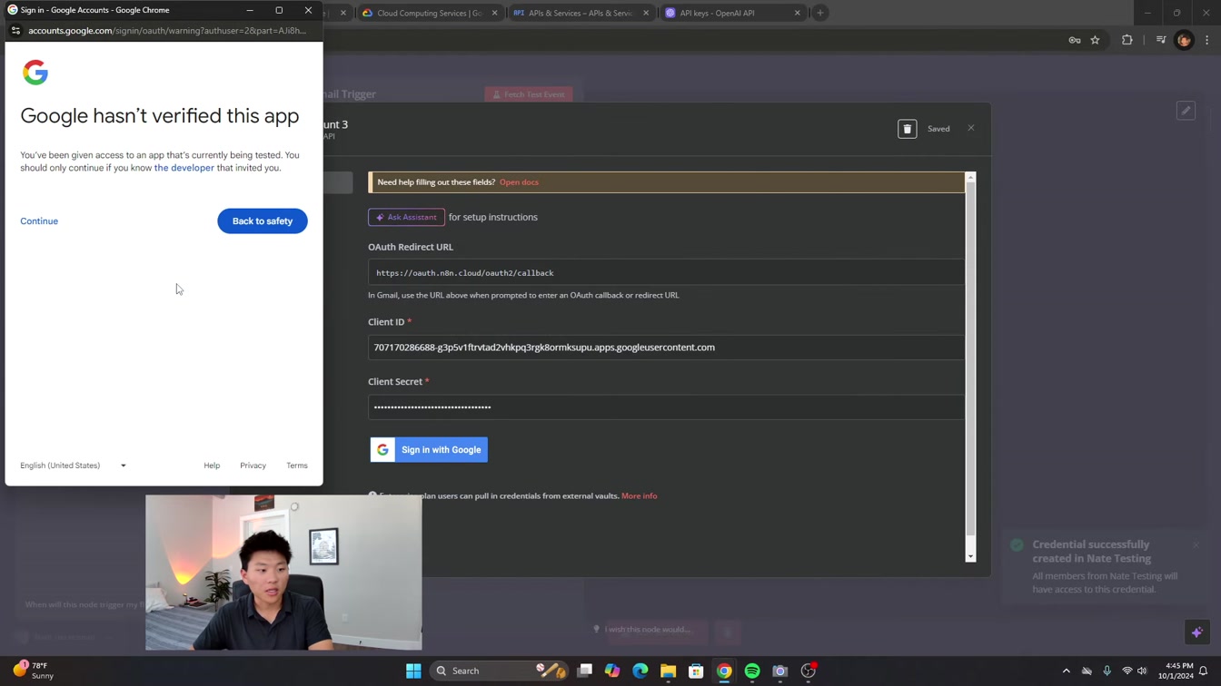Open the notification bell in taskbar
The width and height of the screenshot is (1221, 686).
point(1204,671)
